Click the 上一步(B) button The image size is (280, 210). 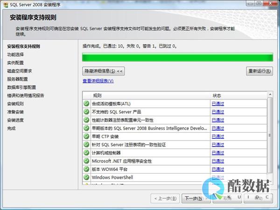(x=165, y=198)
